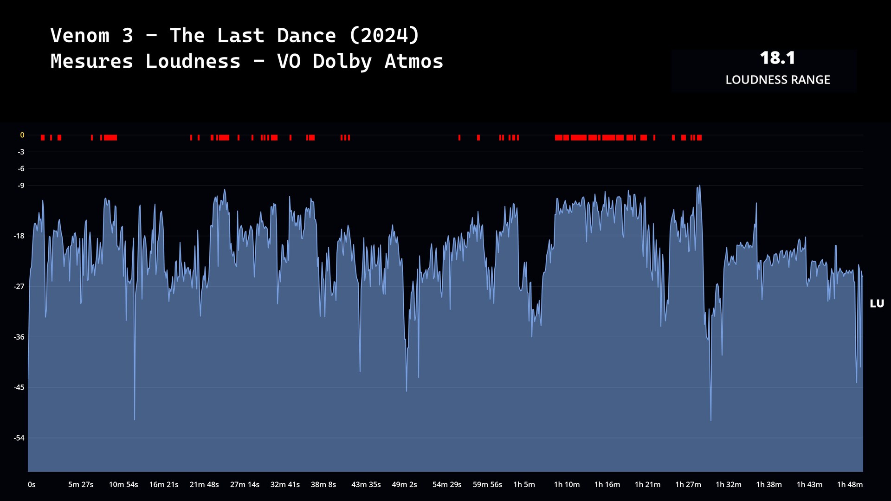Click the 5m 27s time label
Image resolution: width=891 pixels, height=501 pixels.
pyautogui.click(x=81, y=484)
